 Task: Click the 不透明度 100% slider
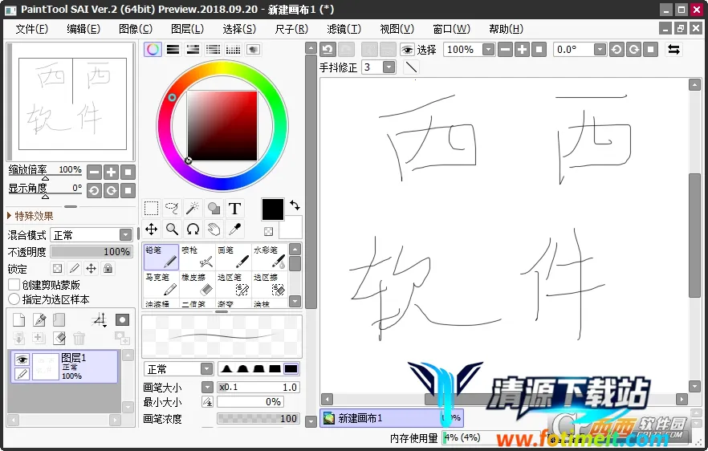pyautogui.click(x=92, y=251)
